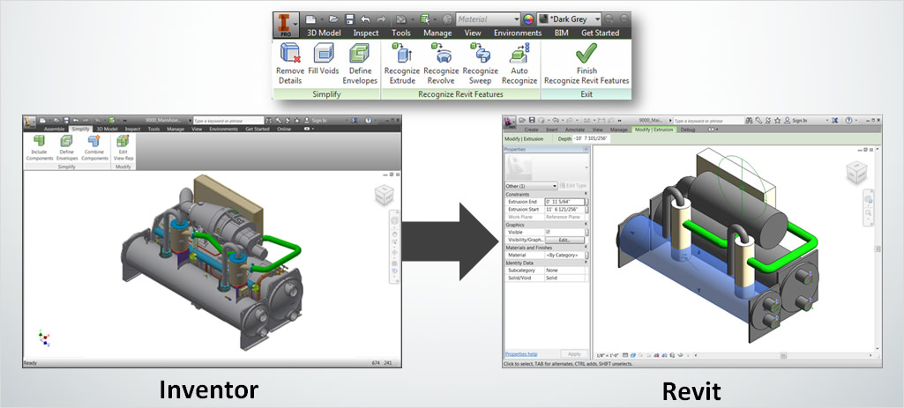Click Sign In in Revit title bar

[x=799, y=121]
